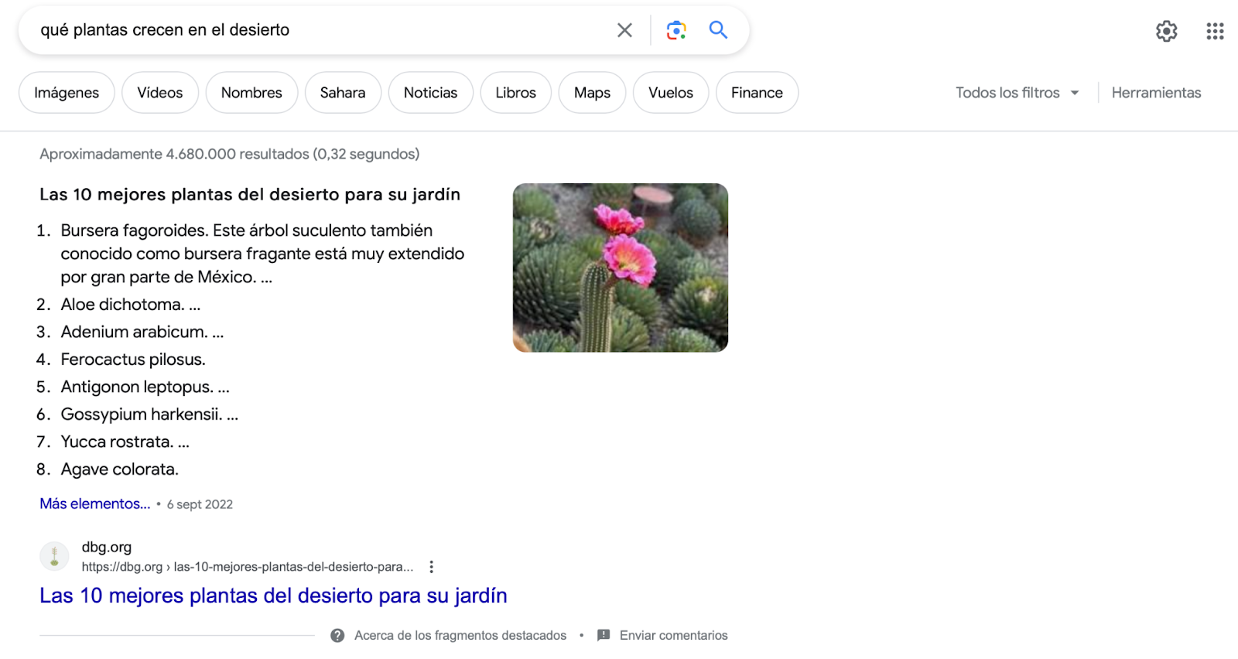The image size is (1238, 659).
Task: Click into the search query field
Action: 321,30
